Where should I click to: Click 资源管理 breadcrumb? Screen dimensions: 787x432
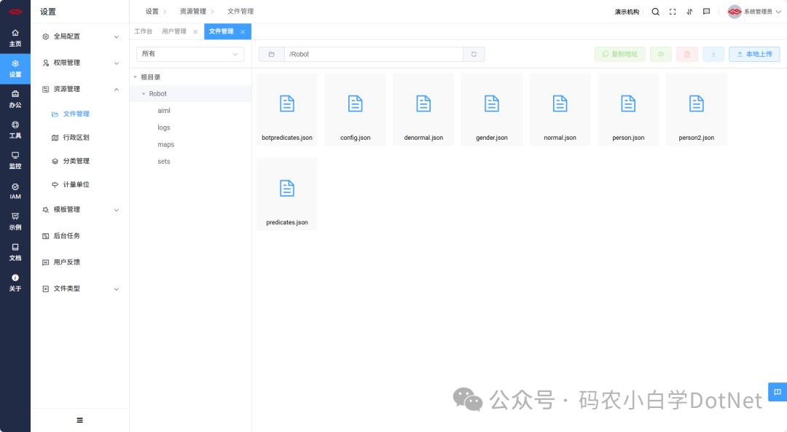coord(192,12)
